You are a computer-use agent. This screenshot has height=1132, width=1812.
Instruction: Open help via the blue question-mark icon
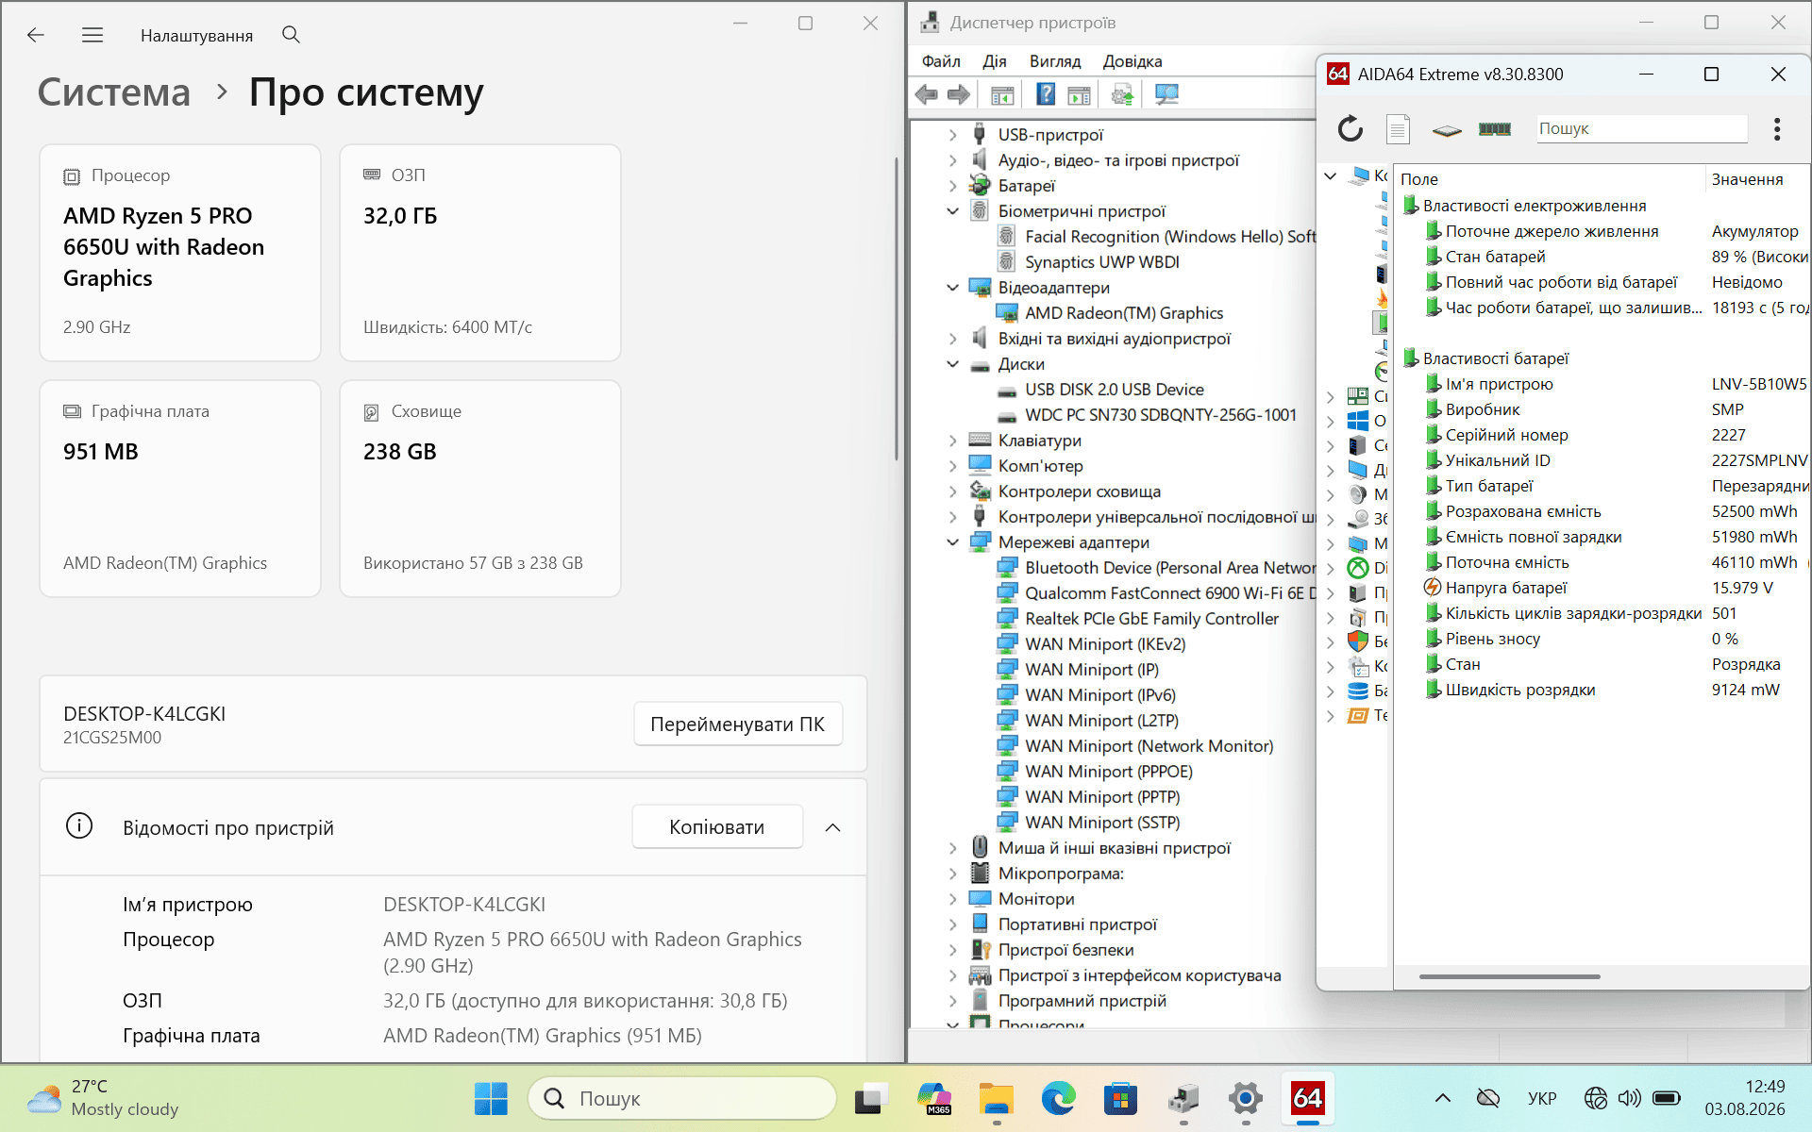click(x=1046, y=94)
